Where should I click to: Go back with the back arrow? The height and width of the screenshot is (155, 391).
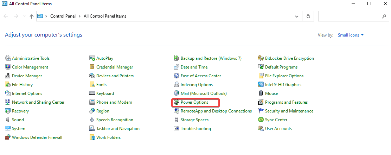pos(6,16)
